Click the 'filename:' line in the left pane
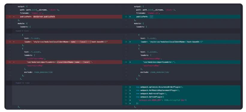Screen dimensions: 246x112 pos(31,13)
